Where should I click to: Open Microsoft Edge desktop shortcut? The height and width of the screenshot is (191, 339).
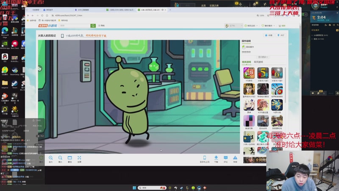click(5, 33)
